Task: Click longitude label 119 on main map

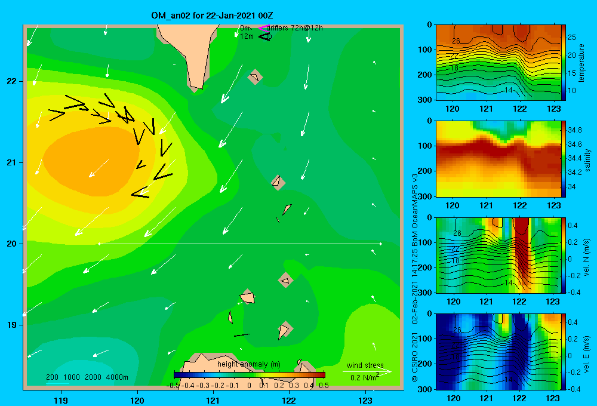Action: tap(61, 400)
